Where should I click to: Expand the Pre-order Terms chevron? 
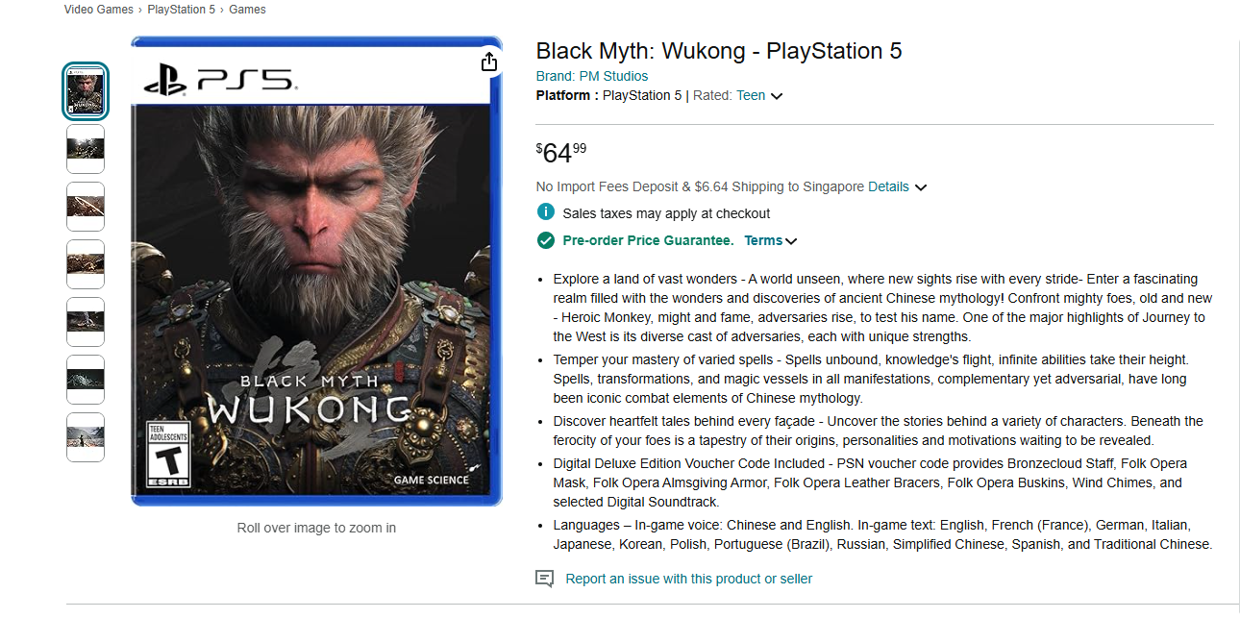pyautogui.click(x=791, y=241)
